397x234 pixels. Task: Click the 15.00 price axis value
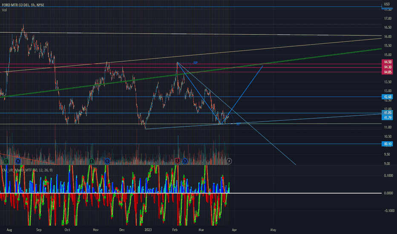point(388,55)
